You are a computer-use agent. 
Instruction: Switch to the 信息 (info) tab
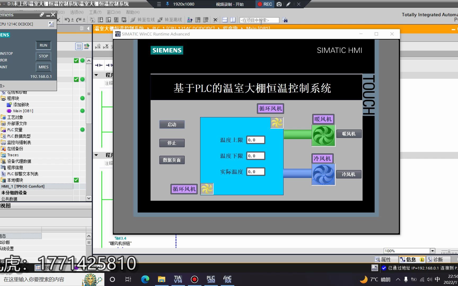click(412, 260)
